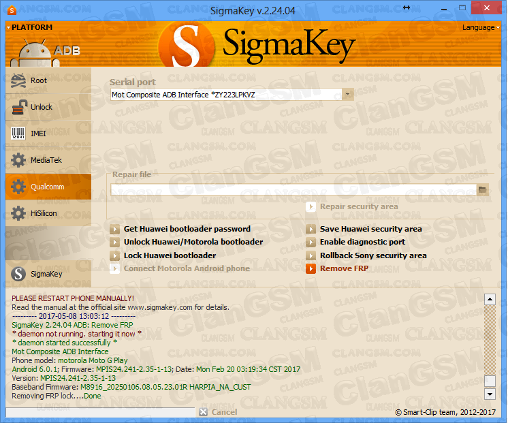508x423 pixels.
Task: Click arrow icon beside Rollback Sony security area
Action: (311, 255)
